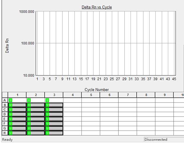Click cycle 23 on the x-axis
Screen dimensions: 184x144
point(106,79)
